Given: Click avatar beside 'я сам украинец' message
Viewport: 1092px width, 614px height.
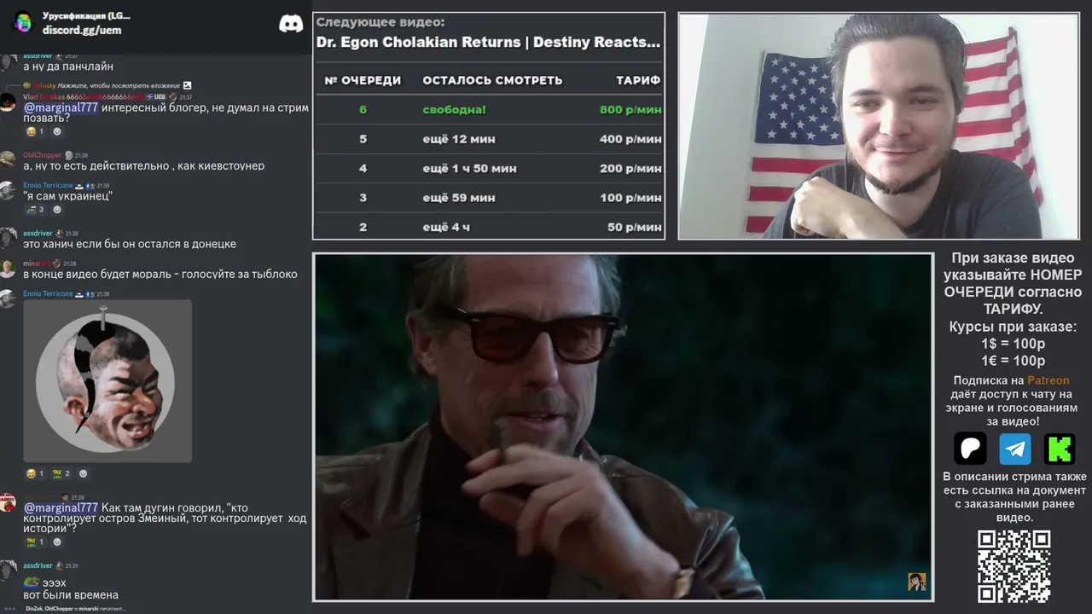Looking at the screenshot, I should 8,189.
